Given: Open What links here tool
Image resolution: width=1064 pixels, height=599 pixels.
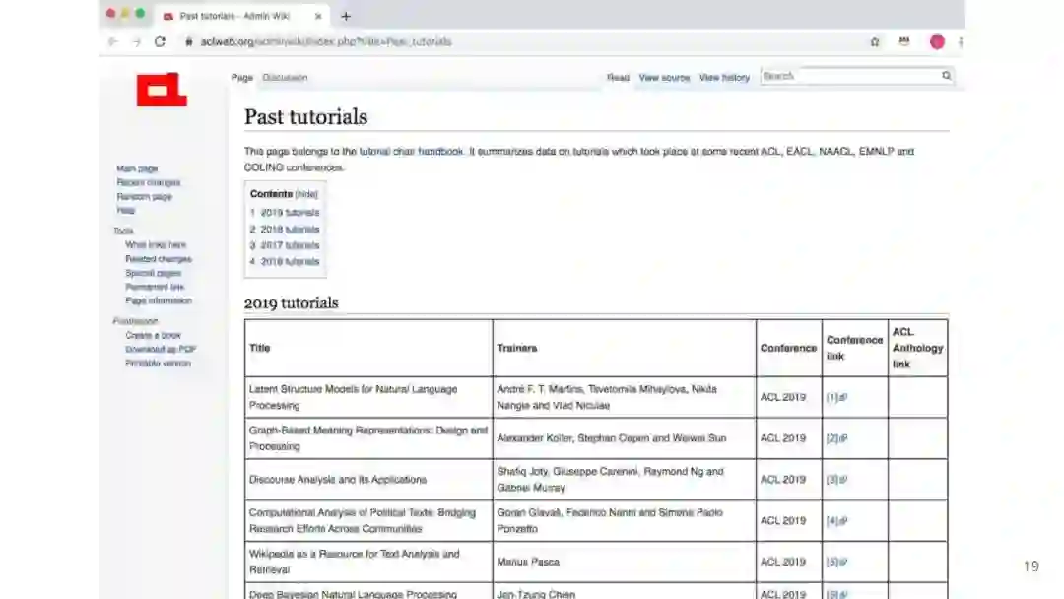Looking at the screenshot, I should click(156, 245).
